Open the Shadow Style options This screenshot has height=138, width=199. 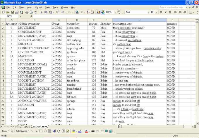click(x=106, y=131)
